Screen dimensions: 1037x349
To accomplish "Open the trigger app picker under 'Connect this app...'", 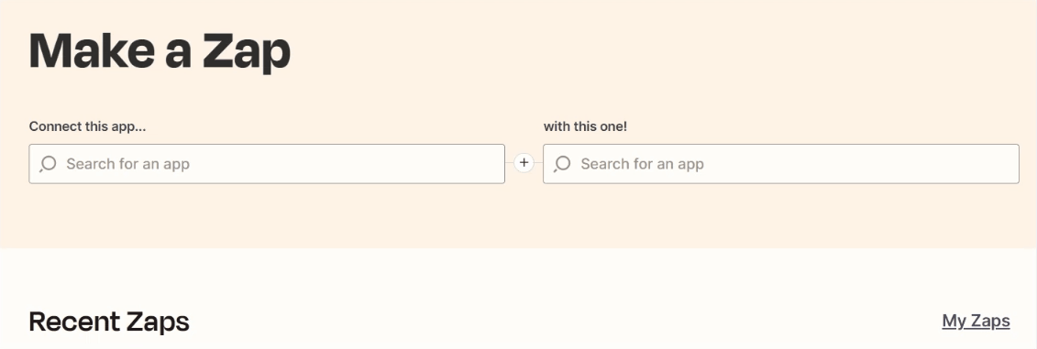I will pyautogui.click(x=267, y=164).
